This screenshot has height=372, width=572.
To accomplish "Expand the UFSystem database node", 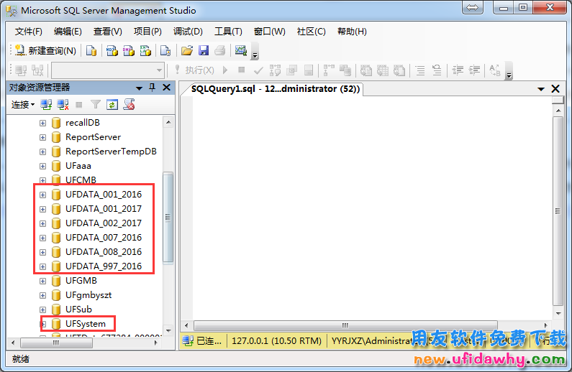I will pos(42,324).
